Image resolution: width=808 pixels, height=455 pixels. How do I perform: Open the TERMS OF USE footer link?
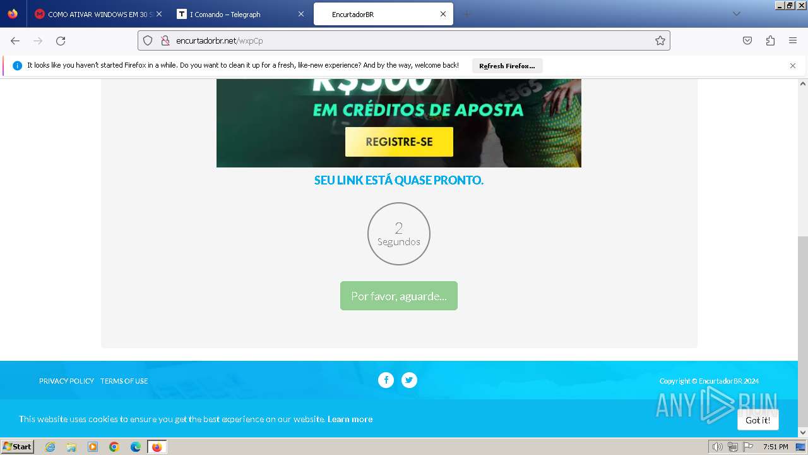124,381
